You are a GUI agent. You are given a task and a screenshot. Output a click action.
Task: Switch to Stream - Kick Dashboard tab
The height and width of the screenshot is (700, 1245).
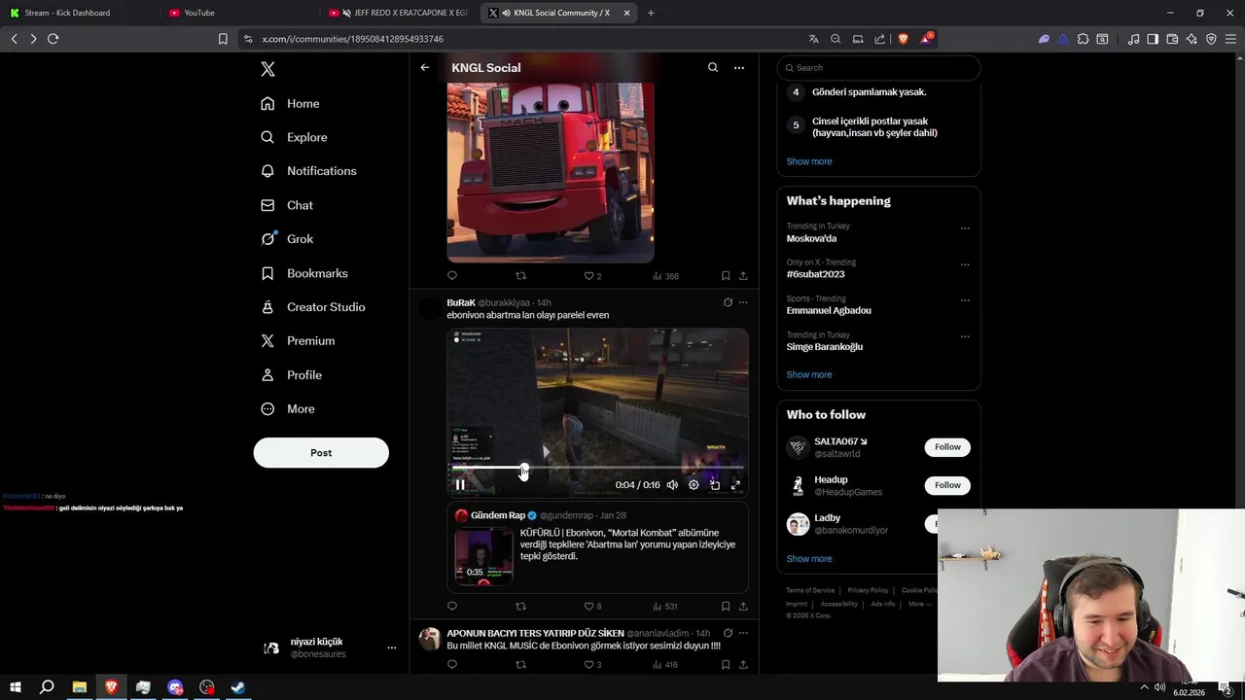pos(80,13)
